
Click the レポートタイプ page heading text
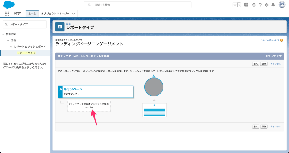click(80, 28)
